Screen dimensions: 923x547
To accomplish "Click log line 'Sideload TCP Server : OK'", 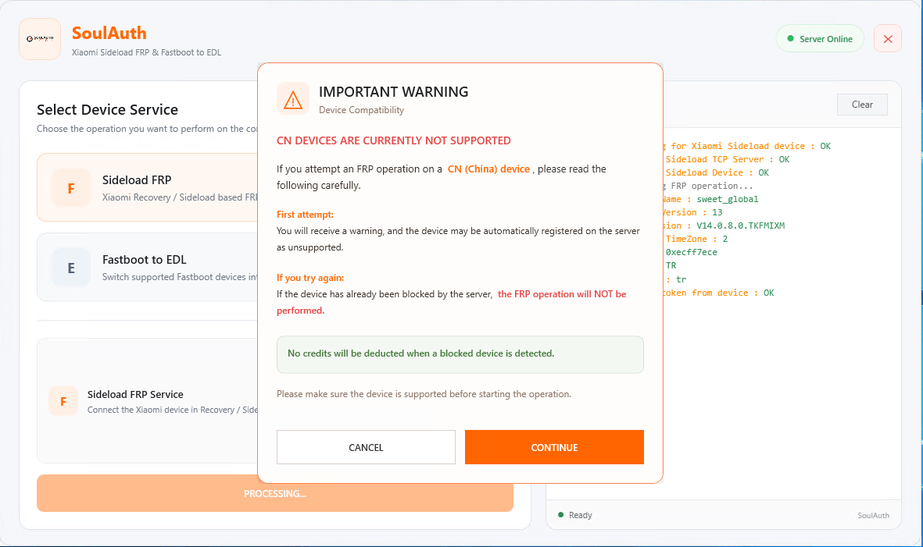I will click(x=728, y=159).
